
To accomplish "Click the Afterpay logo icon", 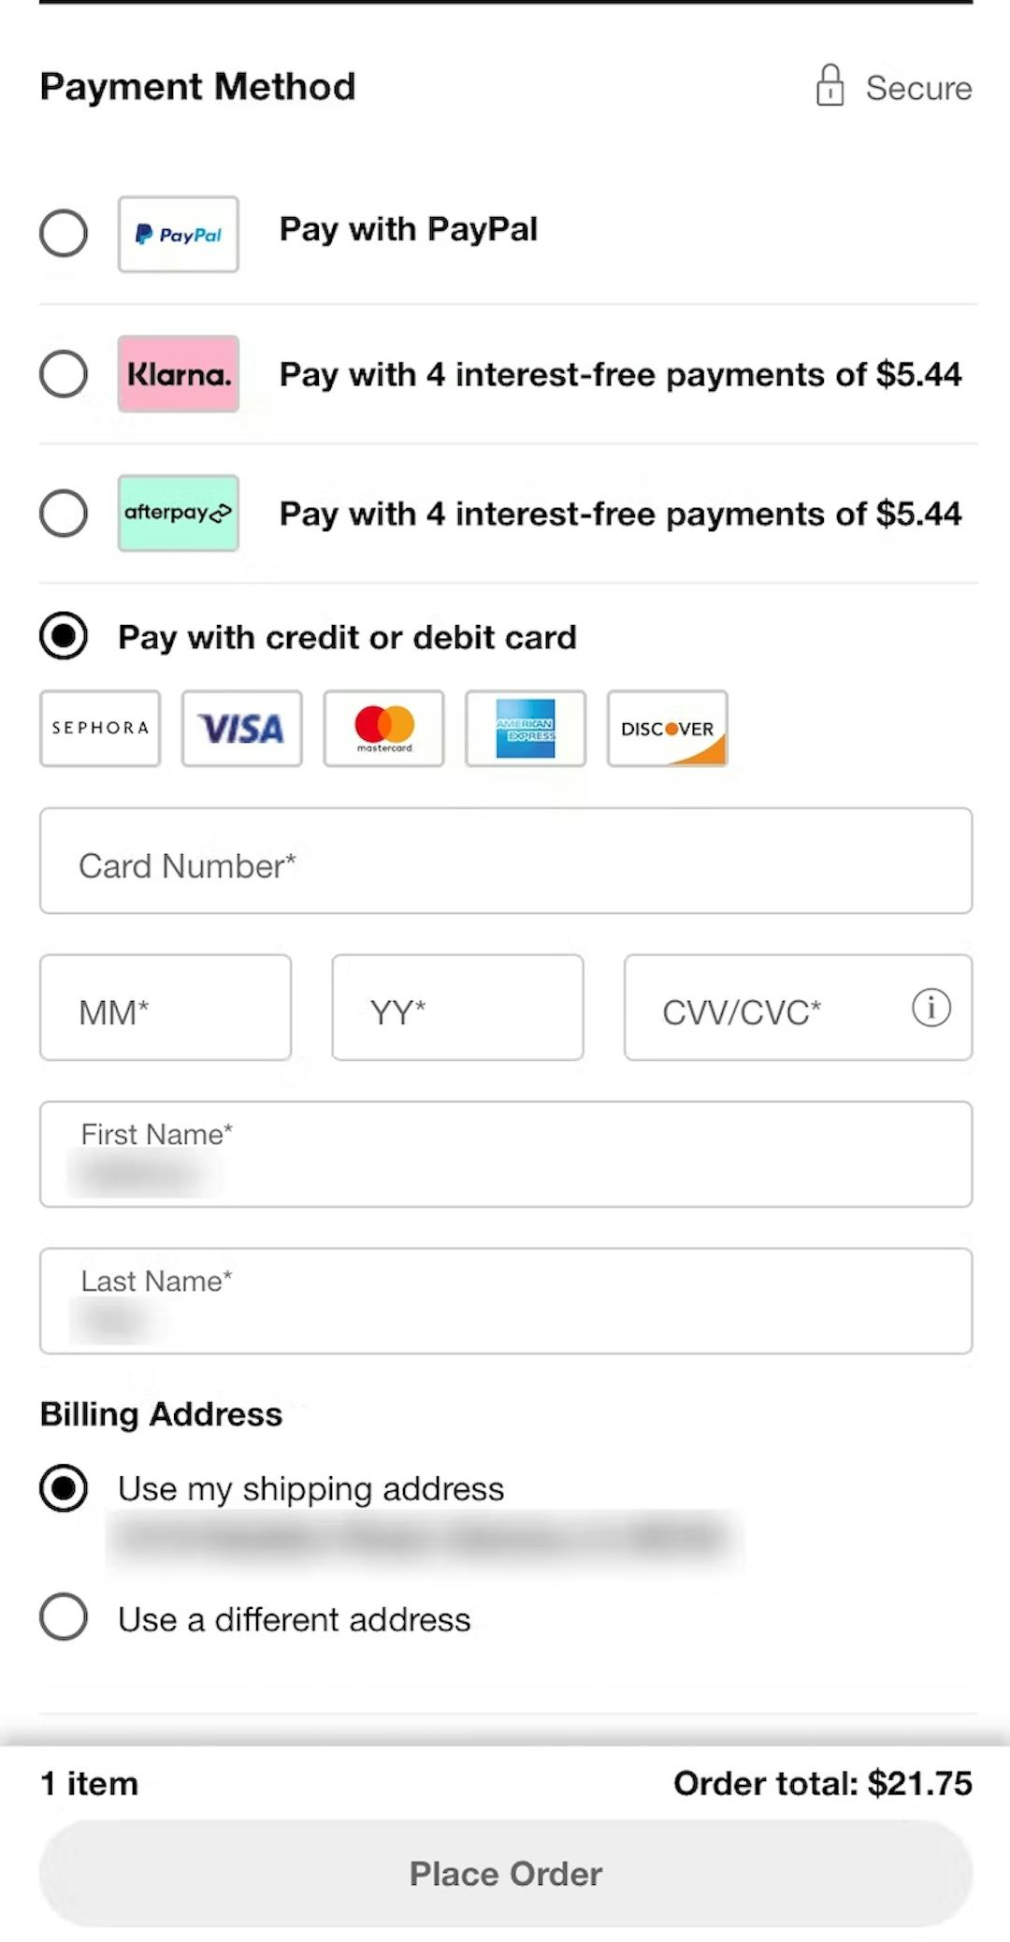I will [178, 513].
